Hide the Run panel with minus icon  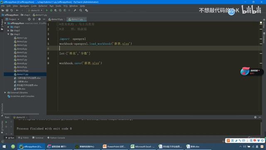pyautogui.click(x=260, y=117)
